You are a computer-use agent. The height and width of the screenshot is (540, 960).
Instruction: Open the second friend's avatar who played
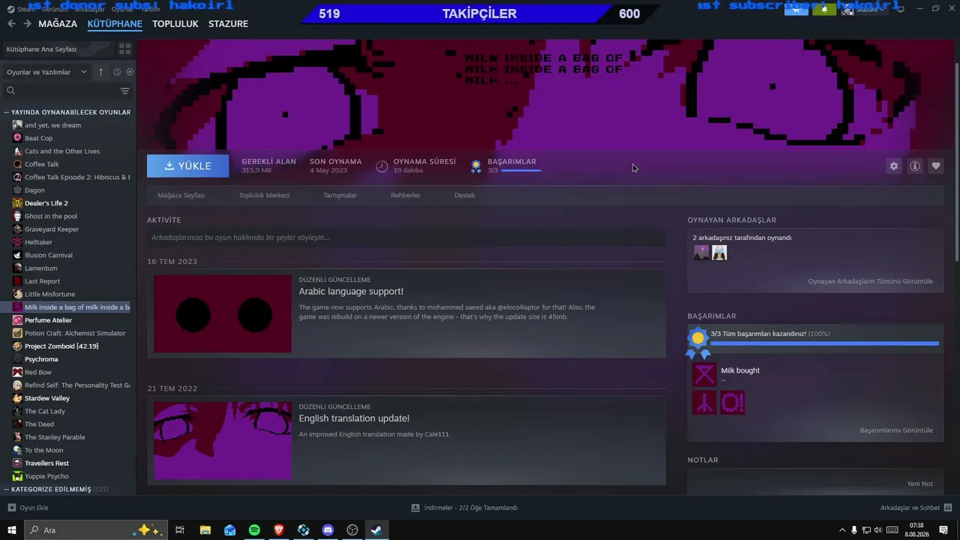[719, 253]
